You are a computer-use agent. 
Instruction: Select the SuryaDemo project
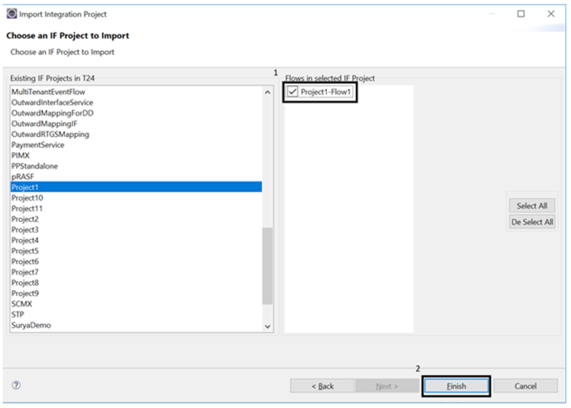click(x=31, y=325)
